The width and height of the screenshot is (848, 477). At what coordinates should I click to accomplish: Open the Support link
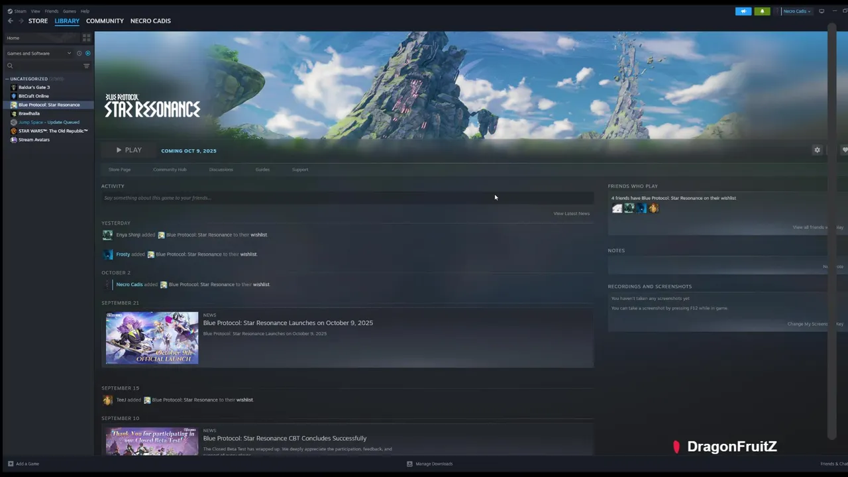[300, 170]
